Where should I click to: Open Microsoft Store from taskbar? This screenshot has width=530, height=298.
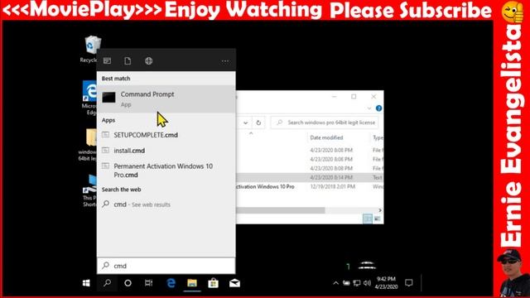pos(214,283)
